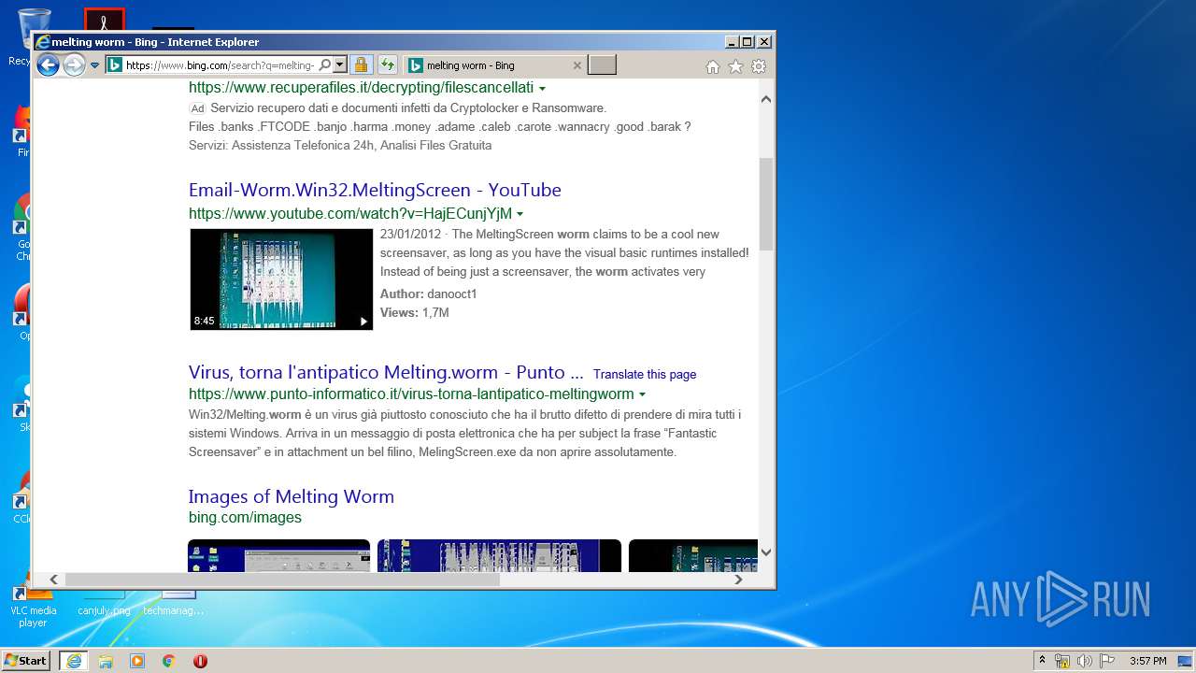The width and height of the screenshot is (1196, 673).
Task: Open the address bar autocomplete dropdown
Action: click(340, 65)
